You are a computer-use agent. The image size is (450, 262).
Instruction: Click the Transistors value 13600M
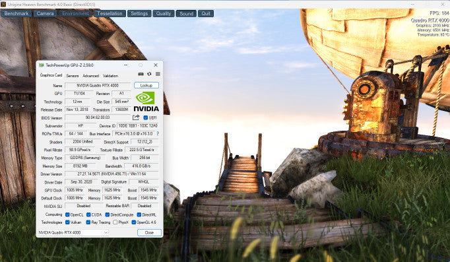[121, 110]
